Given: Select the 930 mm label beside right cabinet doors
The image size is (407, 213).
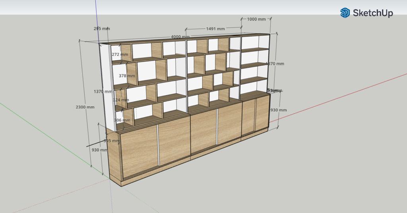Looking at the screenshot, I should (278, 110).
